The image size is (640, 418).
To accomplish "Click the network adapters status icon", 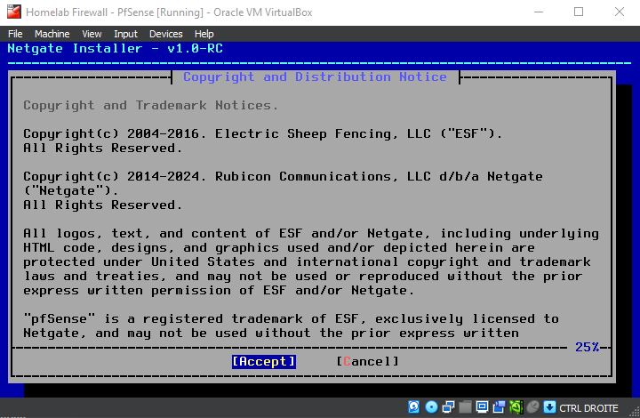I will tap(448, 407).
